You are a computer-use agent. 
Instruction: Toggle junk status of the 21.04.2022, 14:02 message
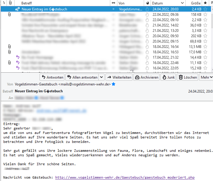pos(147,25)
